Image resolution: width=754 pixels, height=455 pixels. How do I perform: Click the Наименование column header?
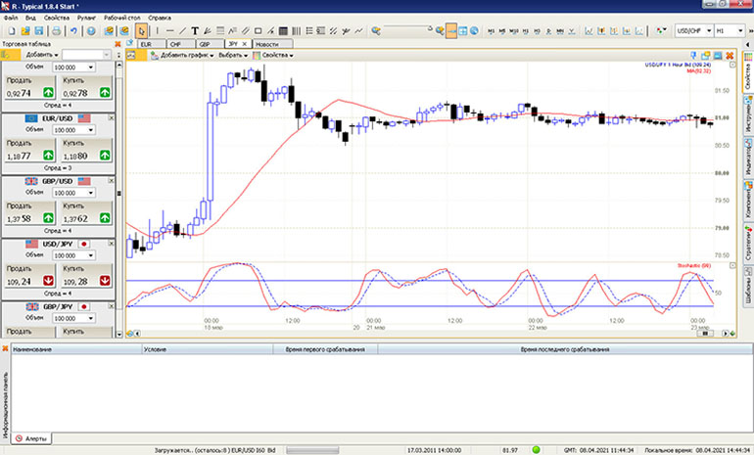point(76,349)
